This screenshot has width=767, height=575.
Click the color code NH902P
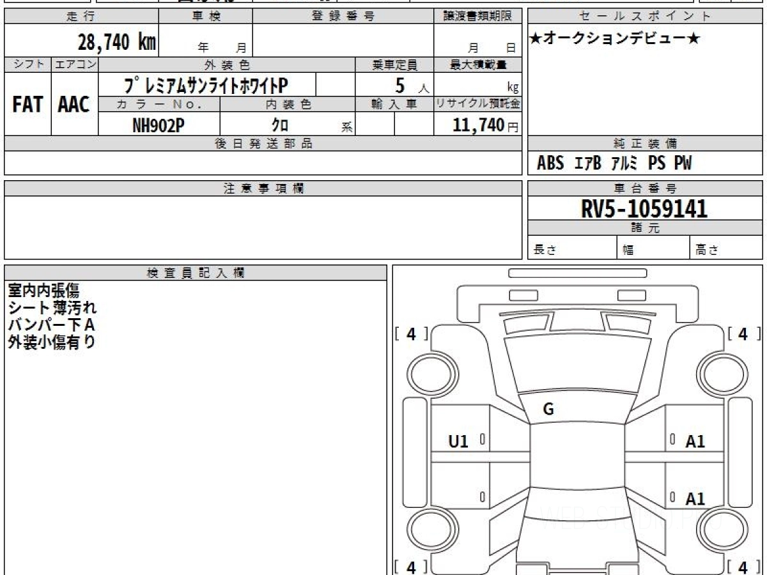coord(159,125)
